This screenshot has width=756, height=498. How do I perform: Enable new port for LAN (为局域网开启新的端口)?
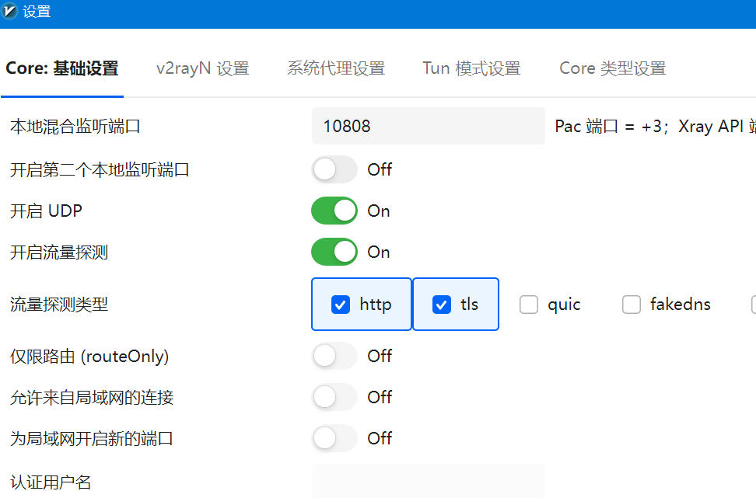[334, 438]
